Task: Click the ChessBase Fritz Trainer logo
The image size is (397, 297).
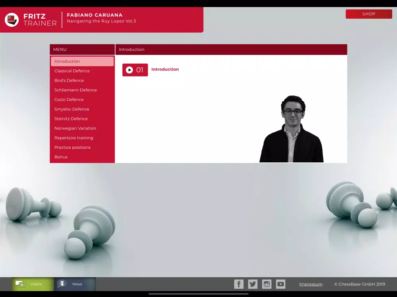Action: click(x=12, y=20)
